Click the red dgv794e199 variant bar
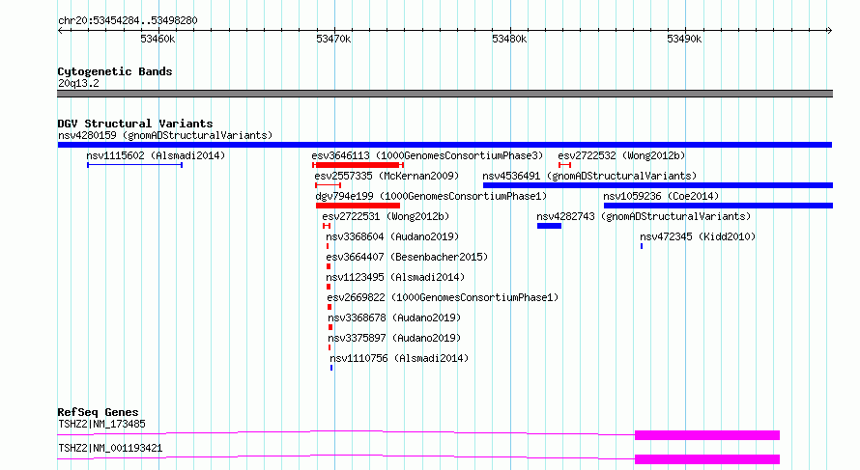Screen dimensions: 860x470 click(358, 206)
